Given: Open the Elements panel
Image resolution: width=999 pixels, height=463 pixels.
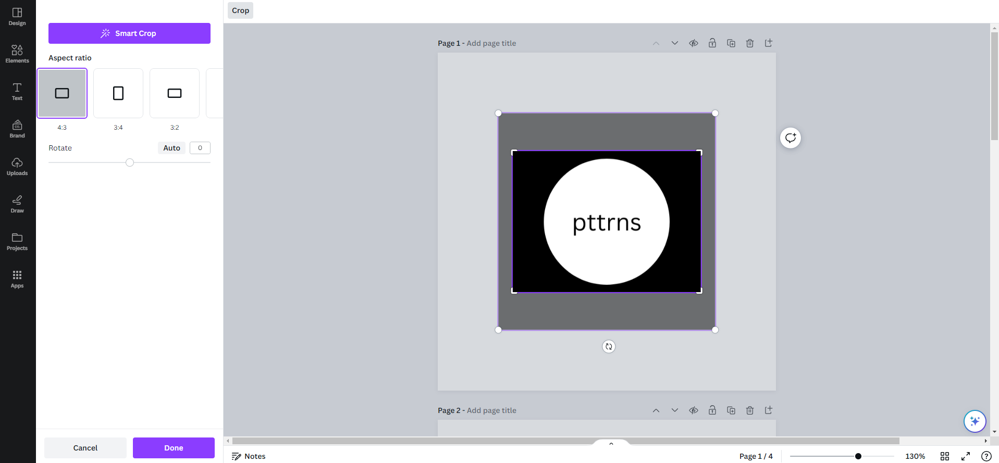Looking at the screenshot, I should click(x=17, y=54).
